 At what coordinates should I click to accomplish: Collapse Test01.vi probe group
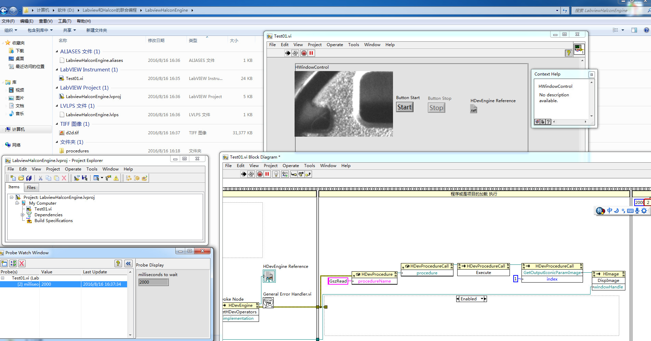click(3, 278)
